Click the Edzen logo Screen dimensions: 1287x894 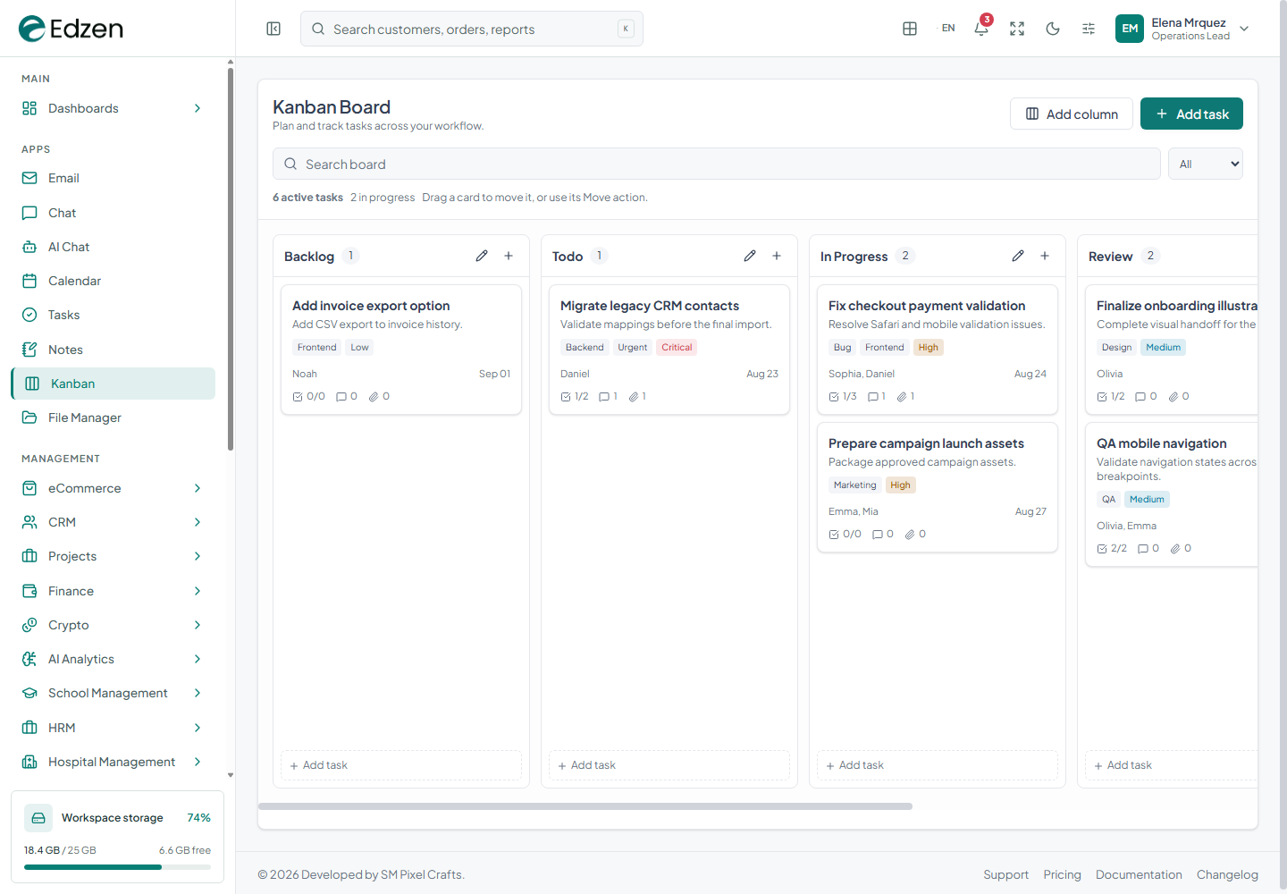[x=71, y=29]
